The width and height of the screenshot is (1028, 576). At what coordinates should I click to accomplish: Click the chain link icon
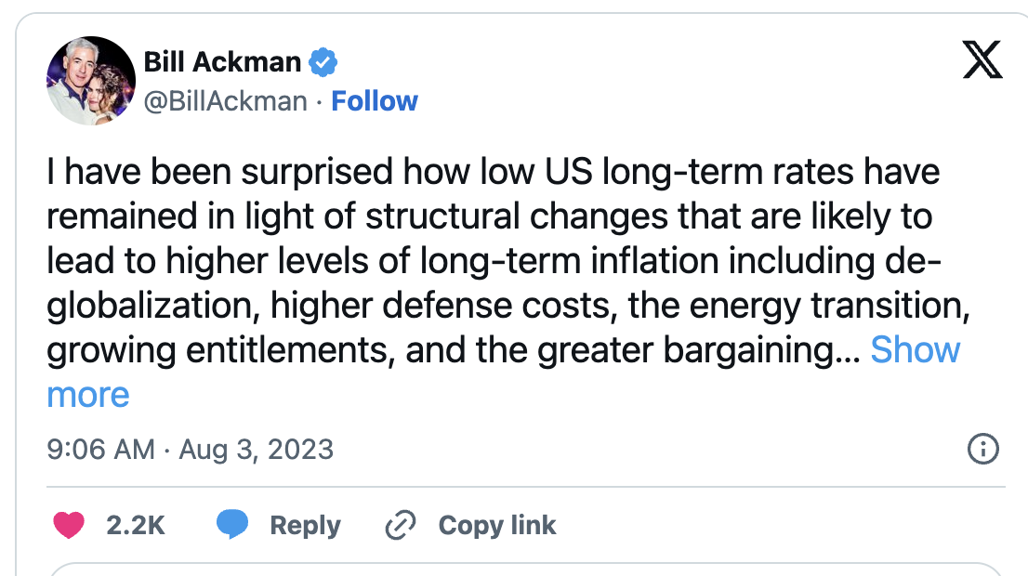point(400,526)
